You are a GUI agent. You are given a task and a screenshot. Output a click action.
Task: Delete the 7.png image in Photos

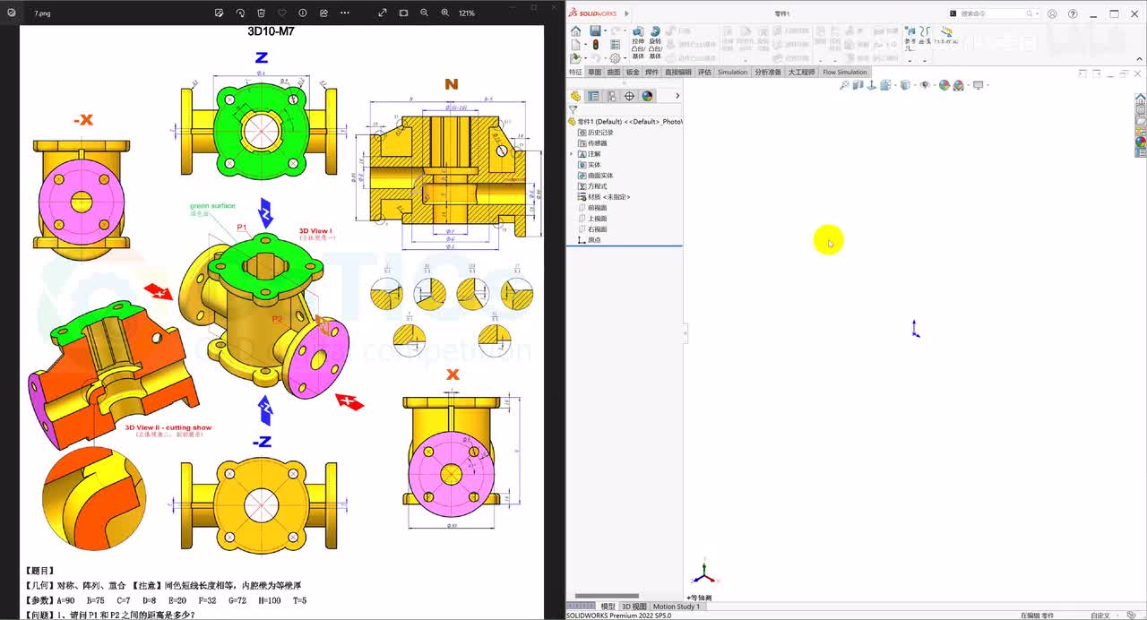261,13
